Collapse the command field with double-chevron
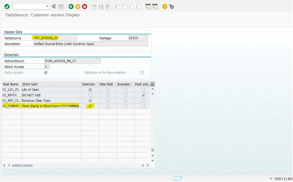Viewport: 293px width, 182px height. [x=54, y=7]
